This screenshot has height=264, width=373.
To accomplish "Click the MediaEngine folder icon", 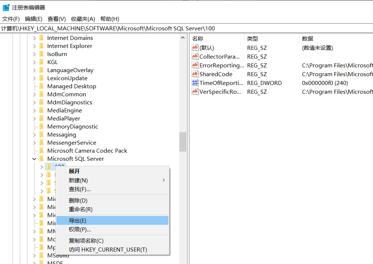I will (x=41, y=111).
